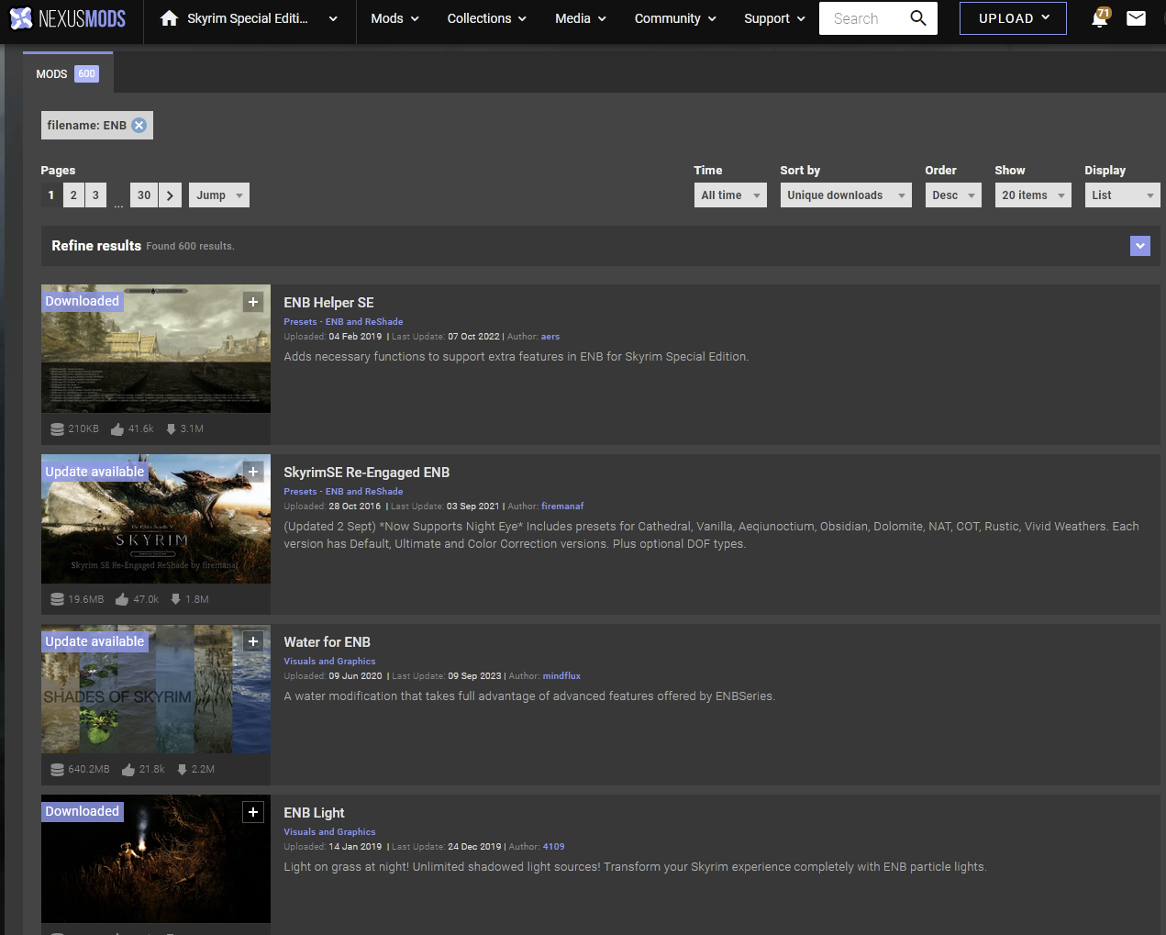Click file size icon for SkyrimSE Re-Engaged ENB
The image size is (1166, 935).
(57, 599)
